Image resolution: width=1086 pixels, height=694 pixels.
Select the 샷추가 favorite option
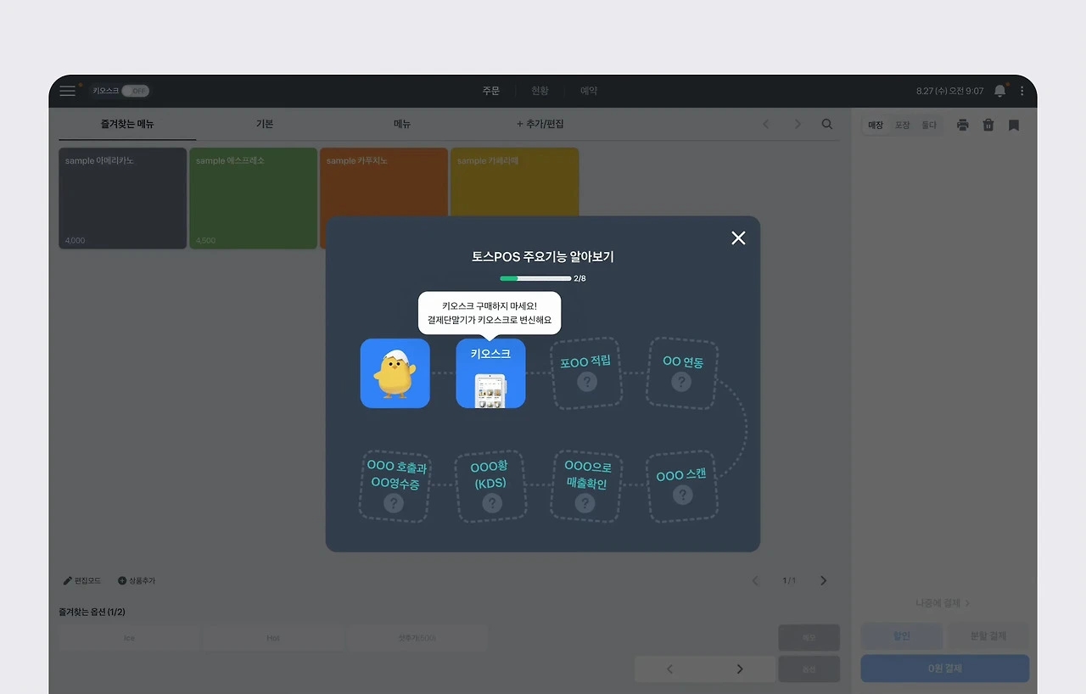417,638
